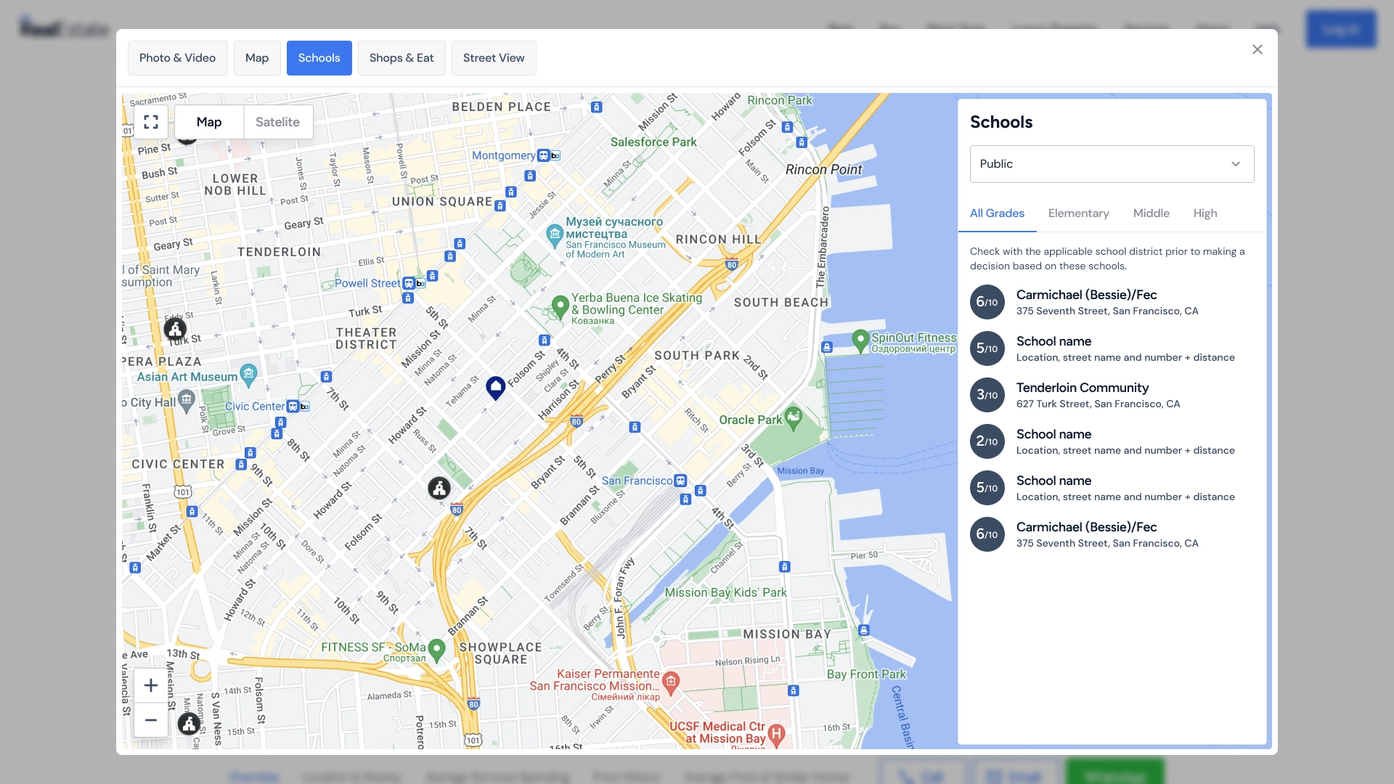This screenshot has height=784, width=1394.
Task: Click Mission Bay Kids' Park label
Action: tap(726, 592)
